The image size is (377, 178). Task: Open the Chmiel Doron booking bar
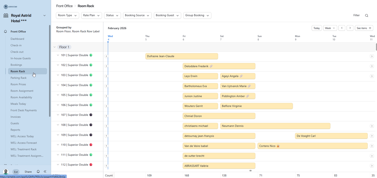(219, 116)
